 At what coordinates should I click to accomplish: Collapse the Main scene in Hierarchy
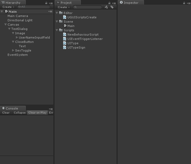pos(2,12)
